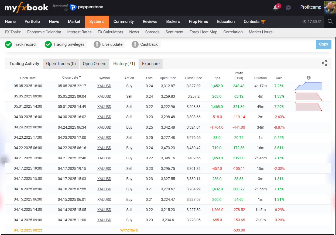Open the notifications bell icon
336x235 pixels.
pyautogui.click(x=276, y=8)
